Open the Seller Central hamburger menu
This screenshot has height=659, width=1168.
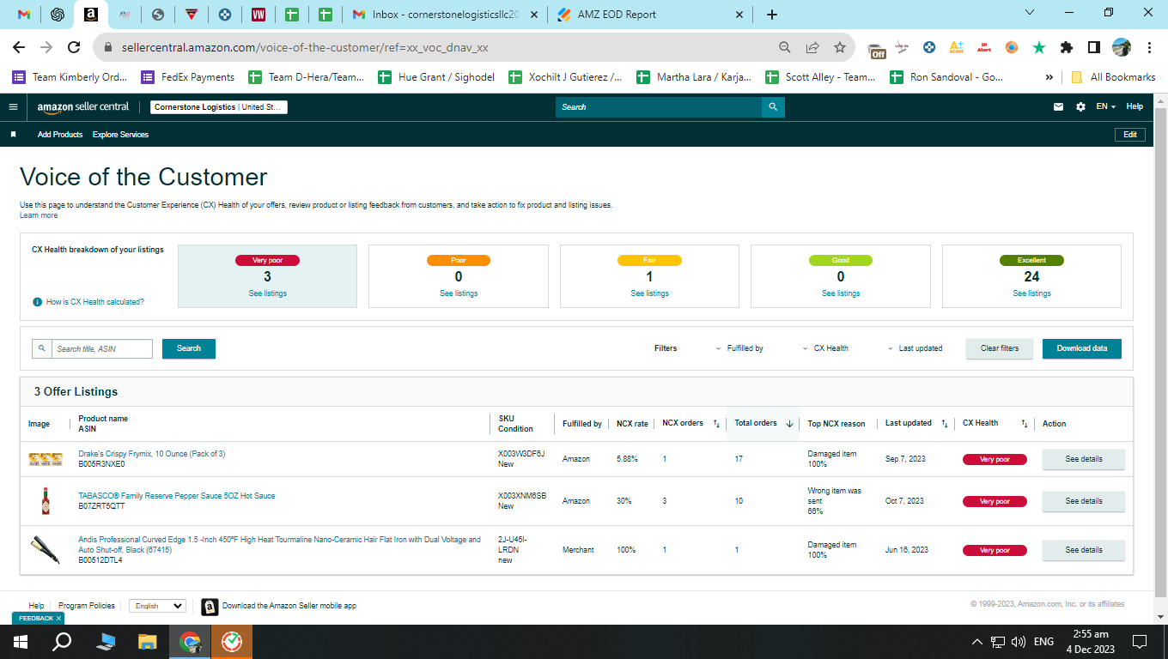pos(13,107)
